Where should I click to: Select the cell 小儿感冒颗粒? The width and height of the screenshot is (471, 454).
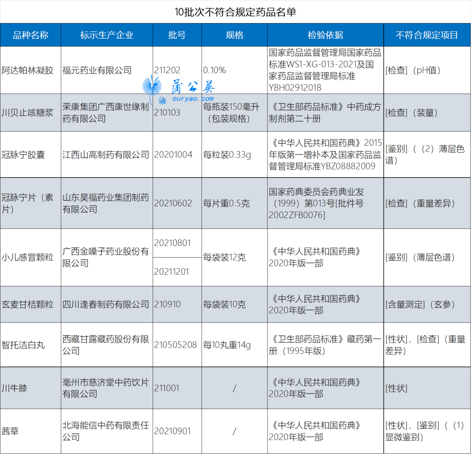(31, 257)
